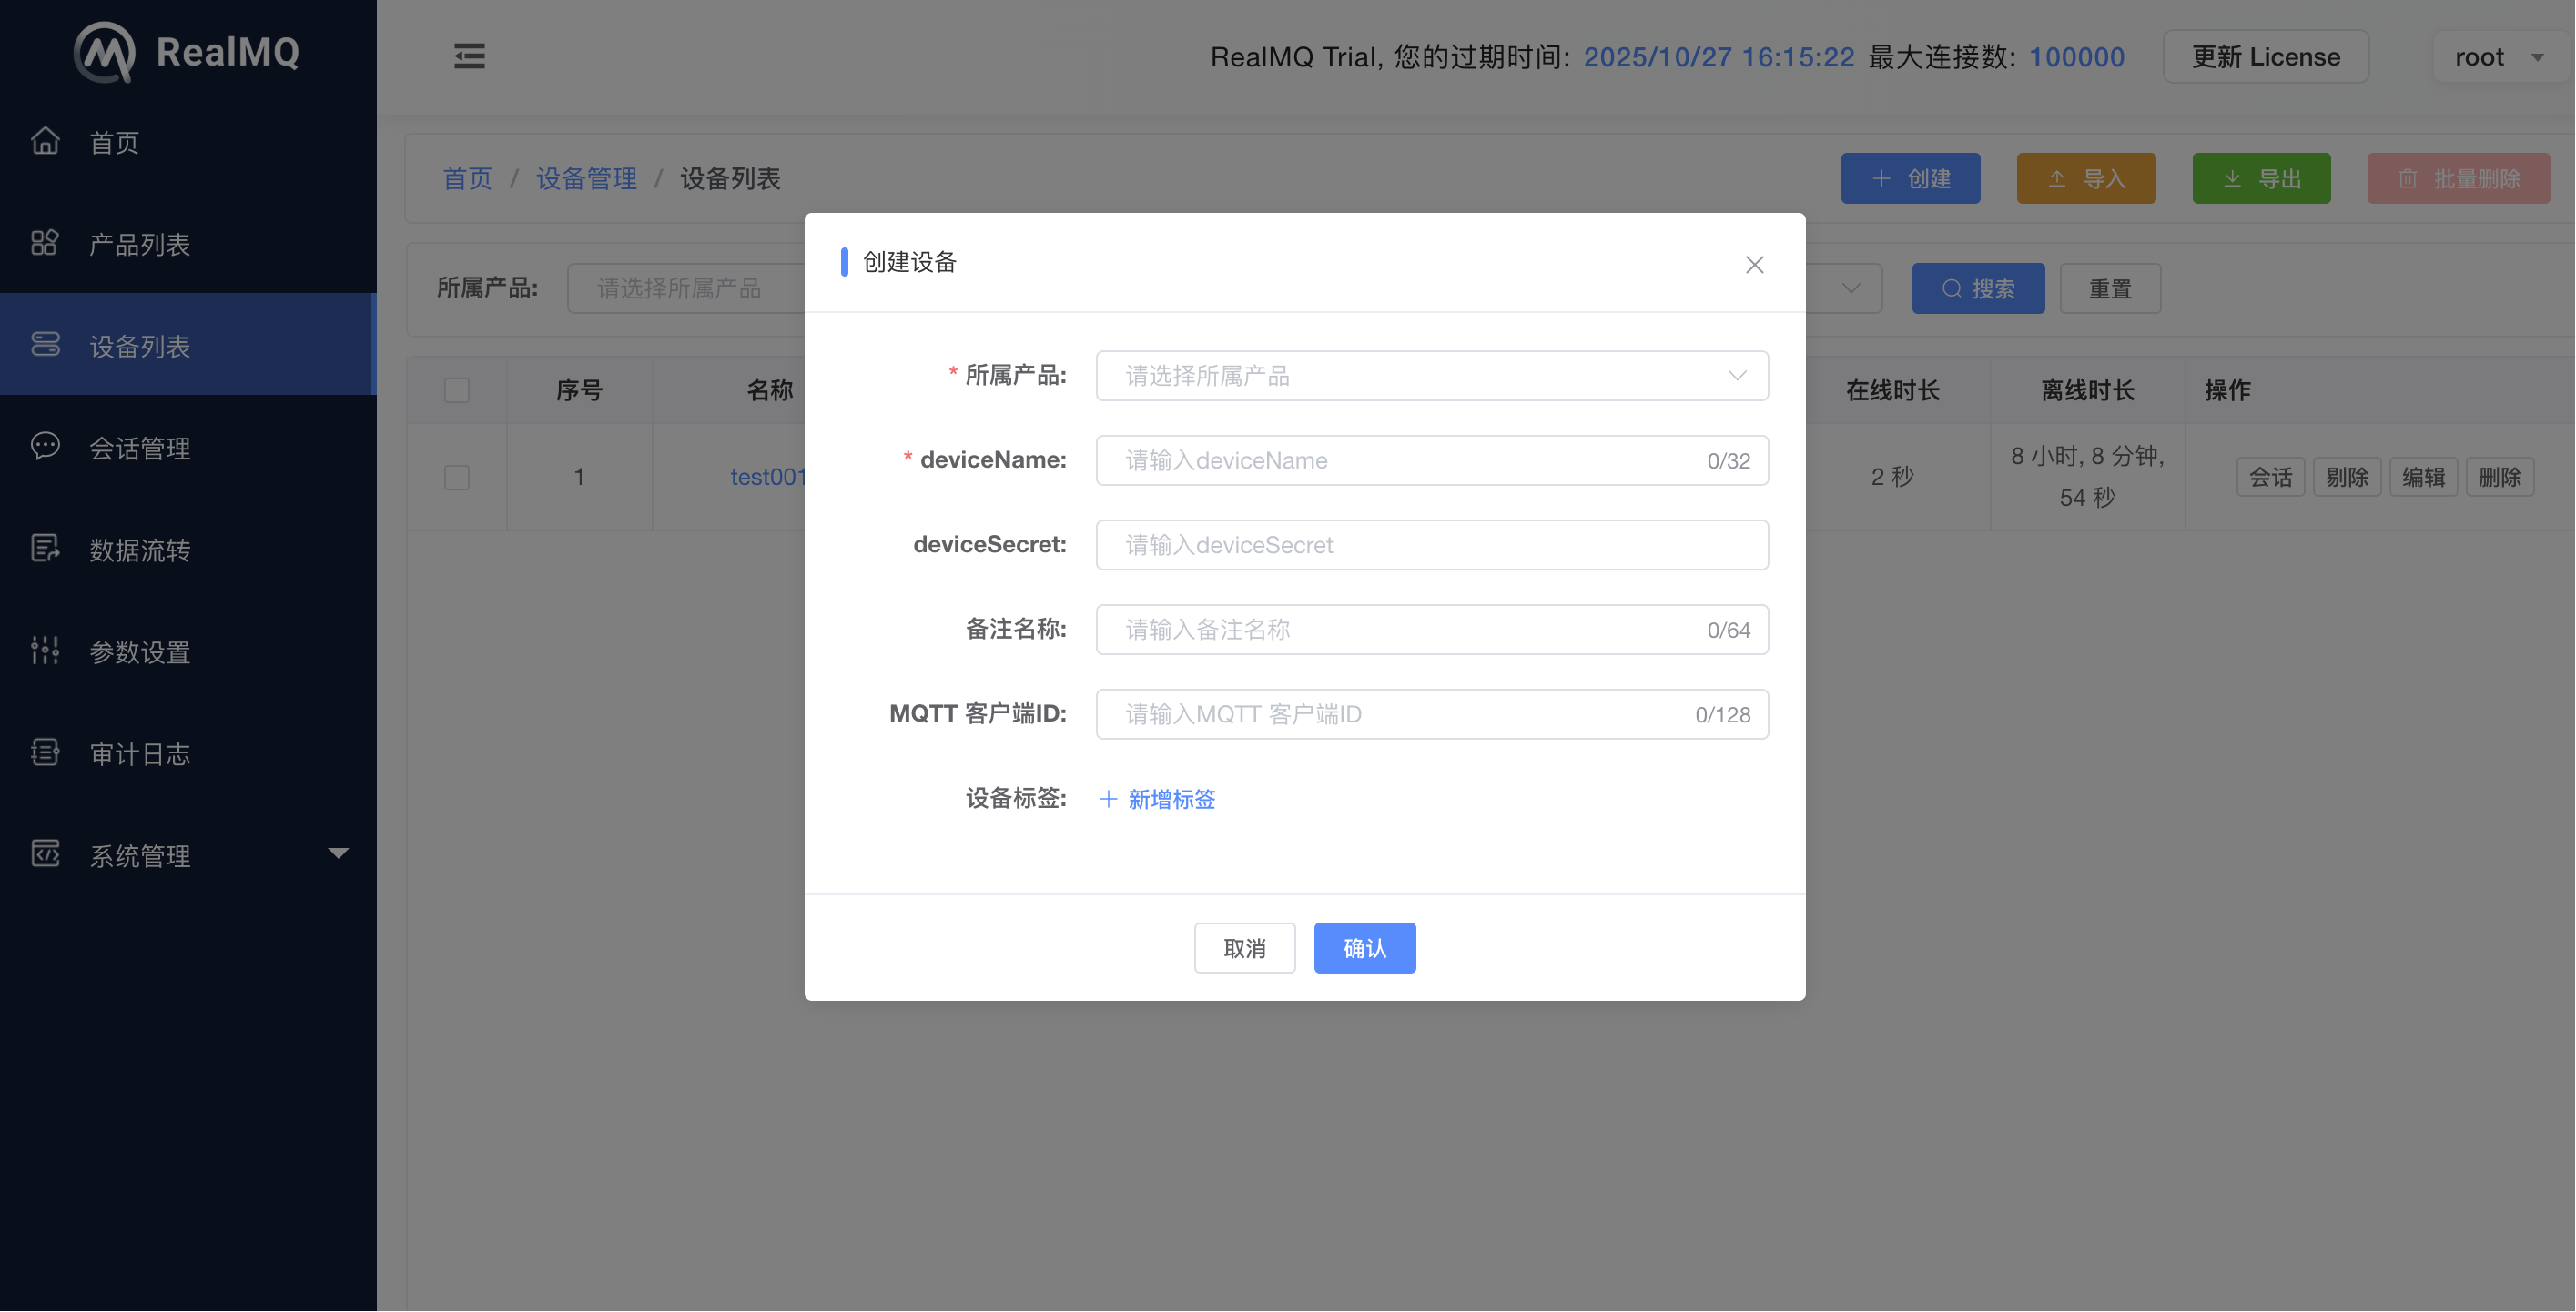Click the 剔除 action for test001

pyautogui.click(x=2347, y=478)
